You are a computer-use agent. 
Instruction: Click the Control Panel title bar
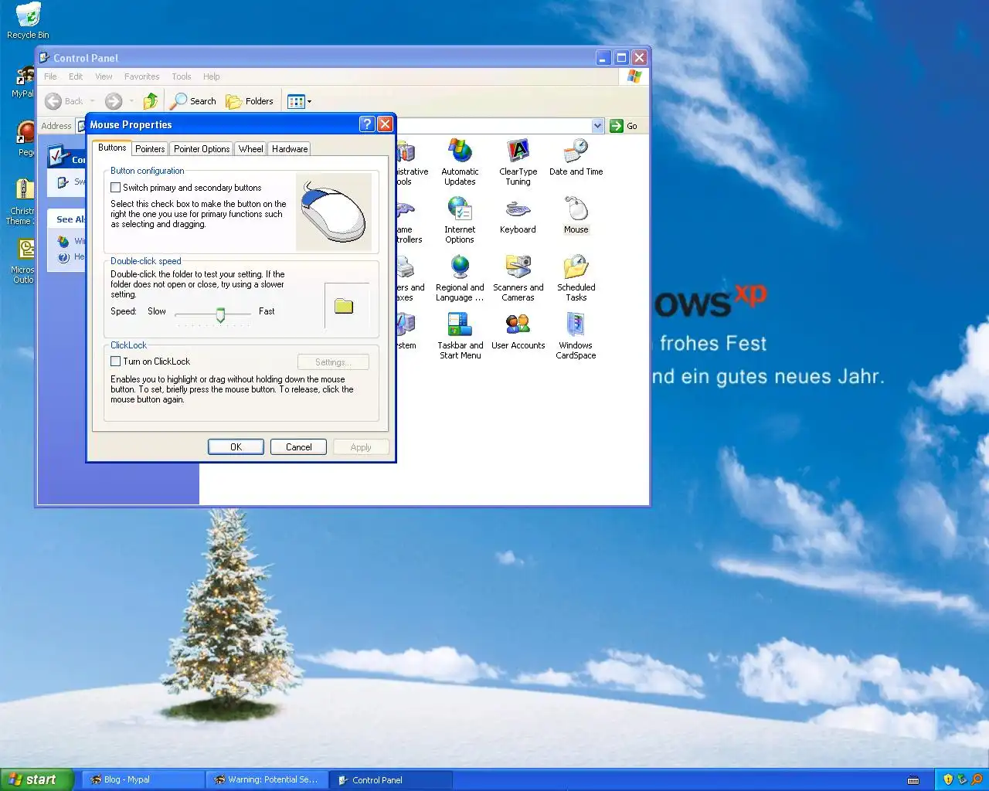point(317,58)
